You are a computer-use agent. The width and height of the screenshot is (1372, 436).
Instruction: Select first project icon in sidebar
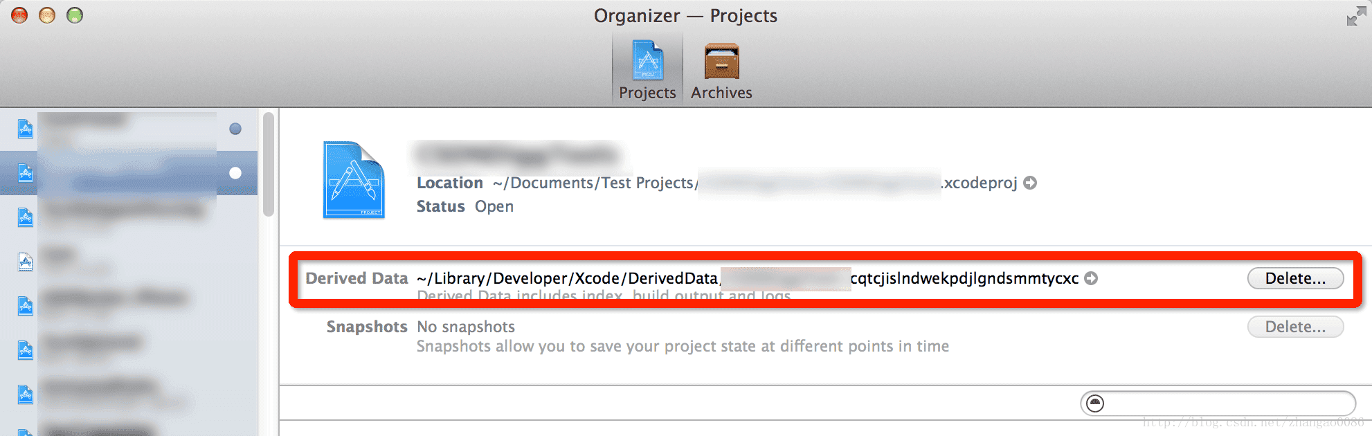pos(26,129)
